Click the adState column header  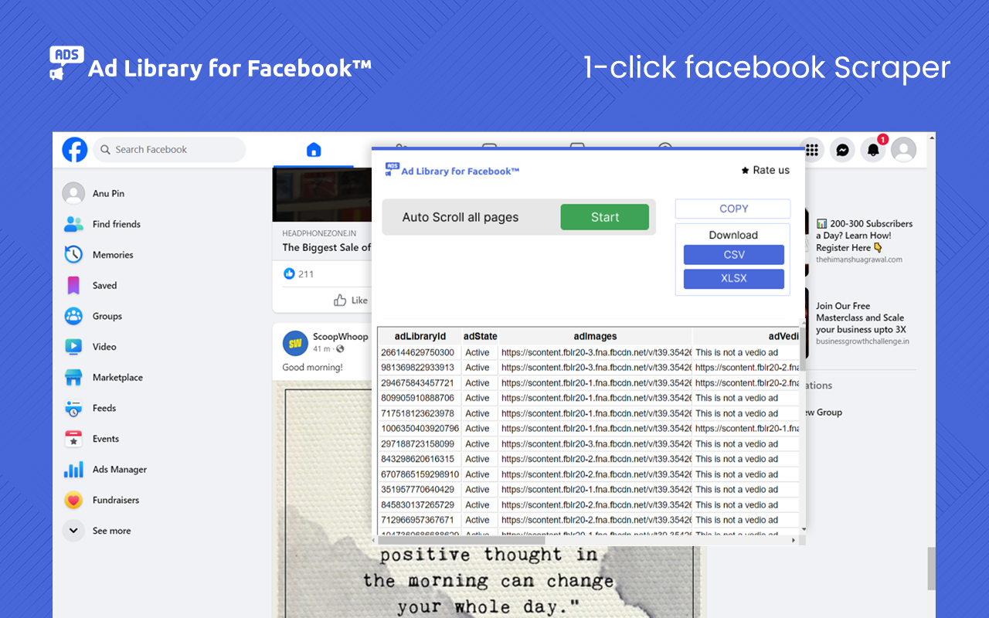(x=479, y=336)
